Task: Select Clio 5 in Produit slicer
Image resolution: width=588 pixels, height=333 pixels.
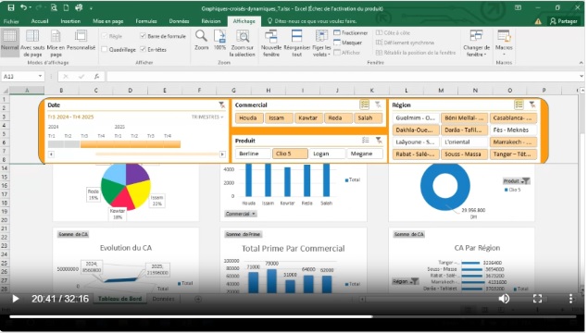Action: click(290, 154)
